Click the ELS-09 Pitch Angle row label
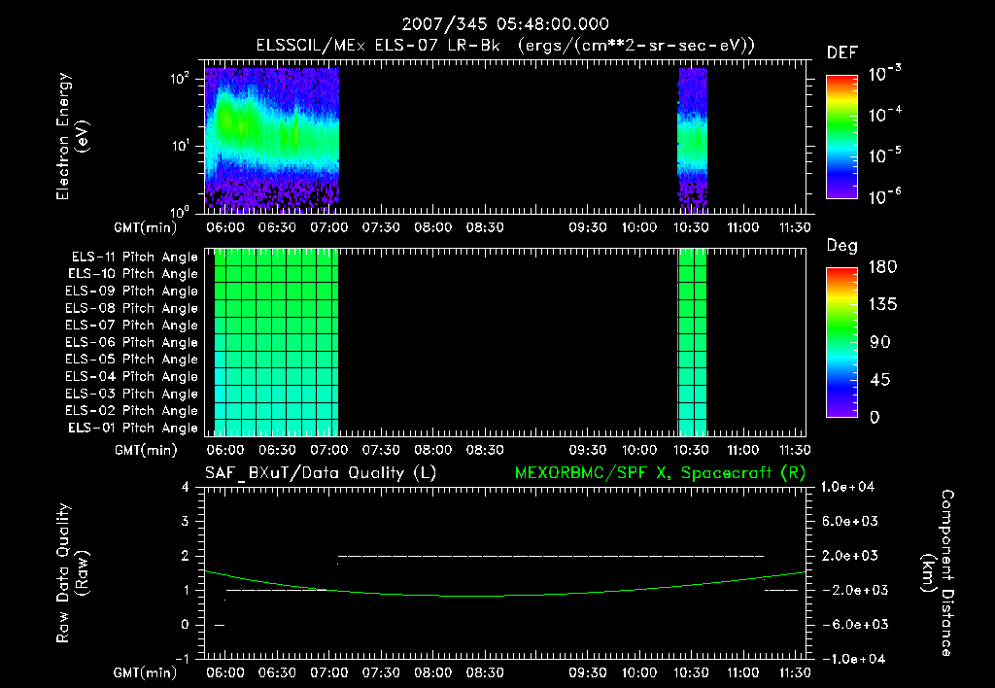Screen dimensions: 995x688 [131, 292]
